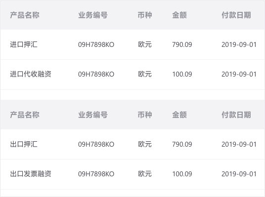
Task: Select business number in the 进口押汇 row
Action: pos(96,44)
